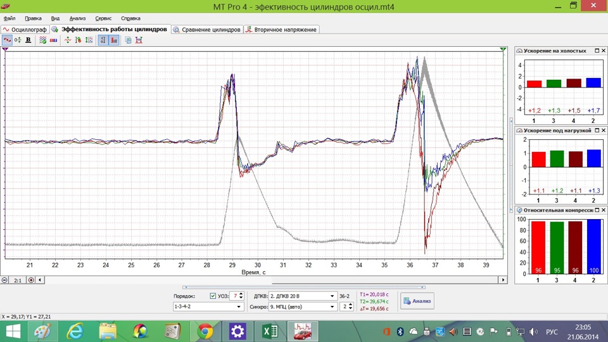The image size is (608, 342).
Task: Click the zero-level adjust toolbar icon
Action: pyautogui.click(x=18, y=40)
